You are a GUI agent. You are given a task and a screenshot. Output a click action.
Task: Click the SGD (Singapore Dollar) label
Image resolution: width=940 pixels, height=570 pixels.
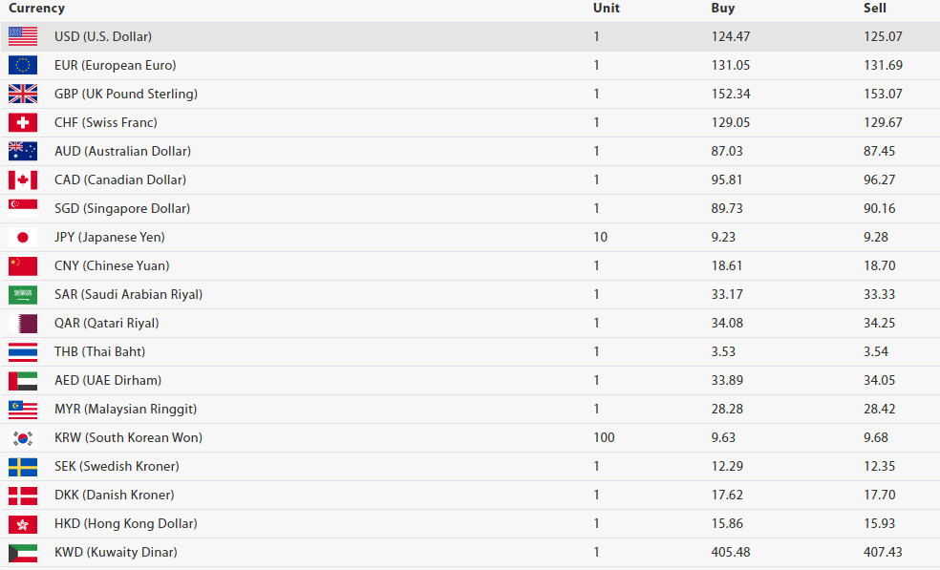[122, 208]
